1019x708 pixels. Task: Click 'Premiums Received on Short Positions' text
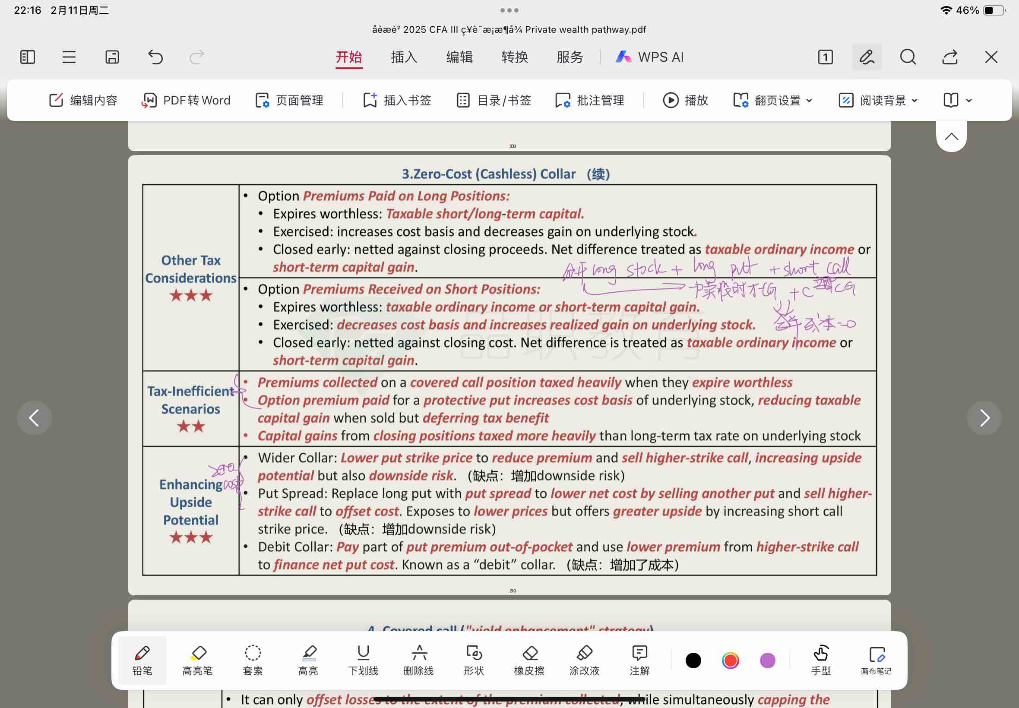[x=421, y=289]
